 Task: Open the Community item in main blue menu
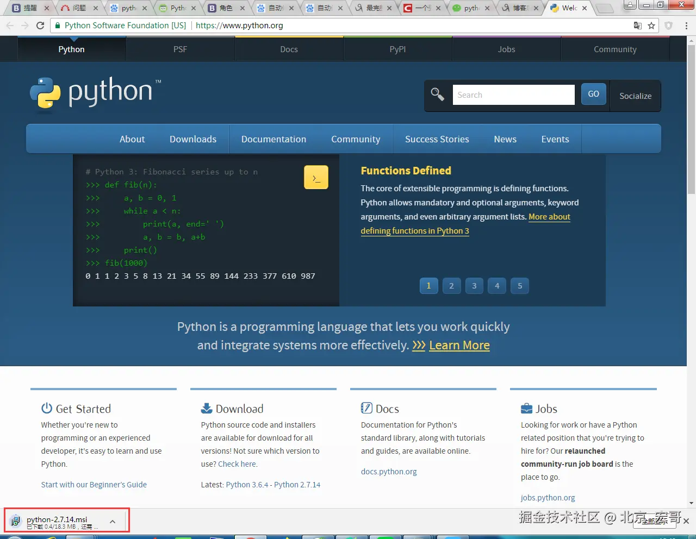coord(356,139)
